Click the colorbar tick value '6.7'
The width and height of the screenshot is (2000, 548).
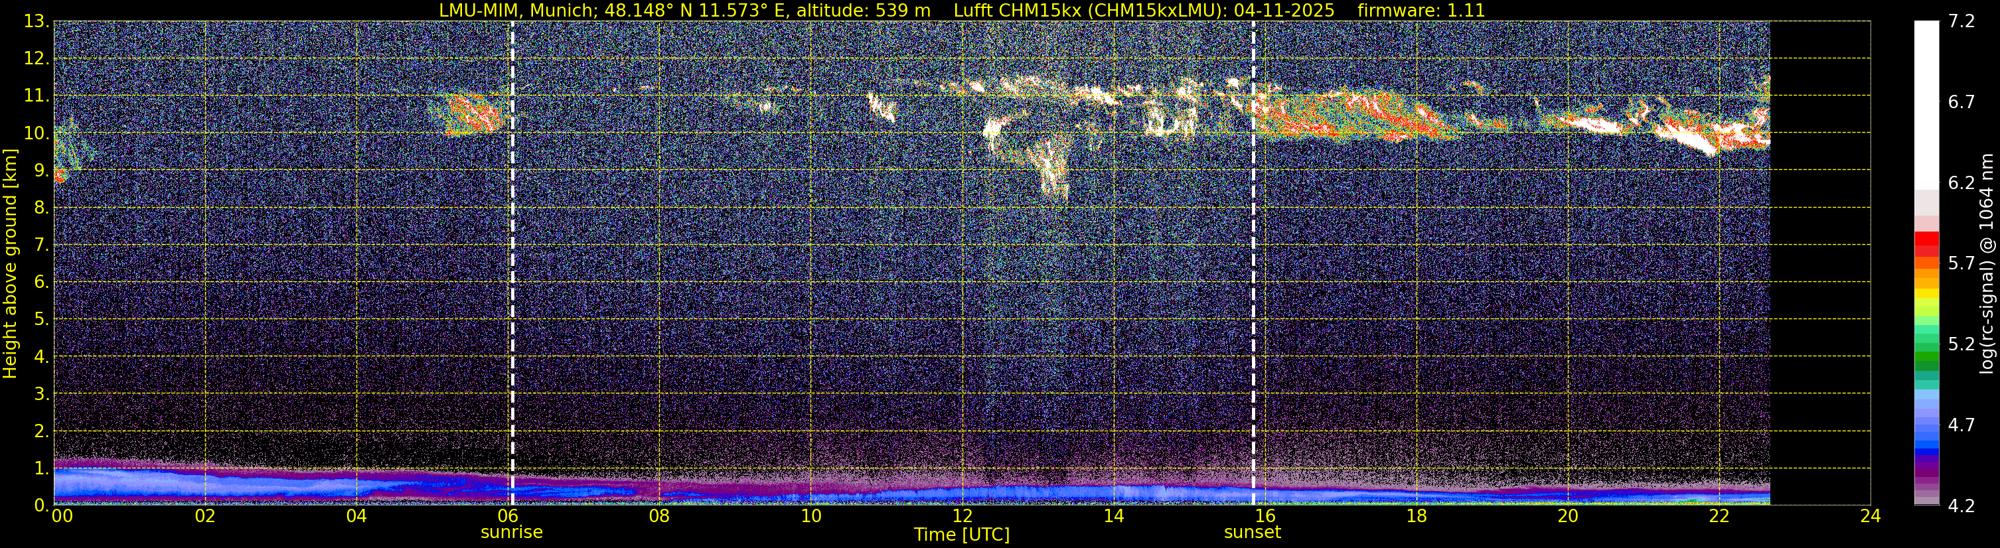tap(1962, 102)
